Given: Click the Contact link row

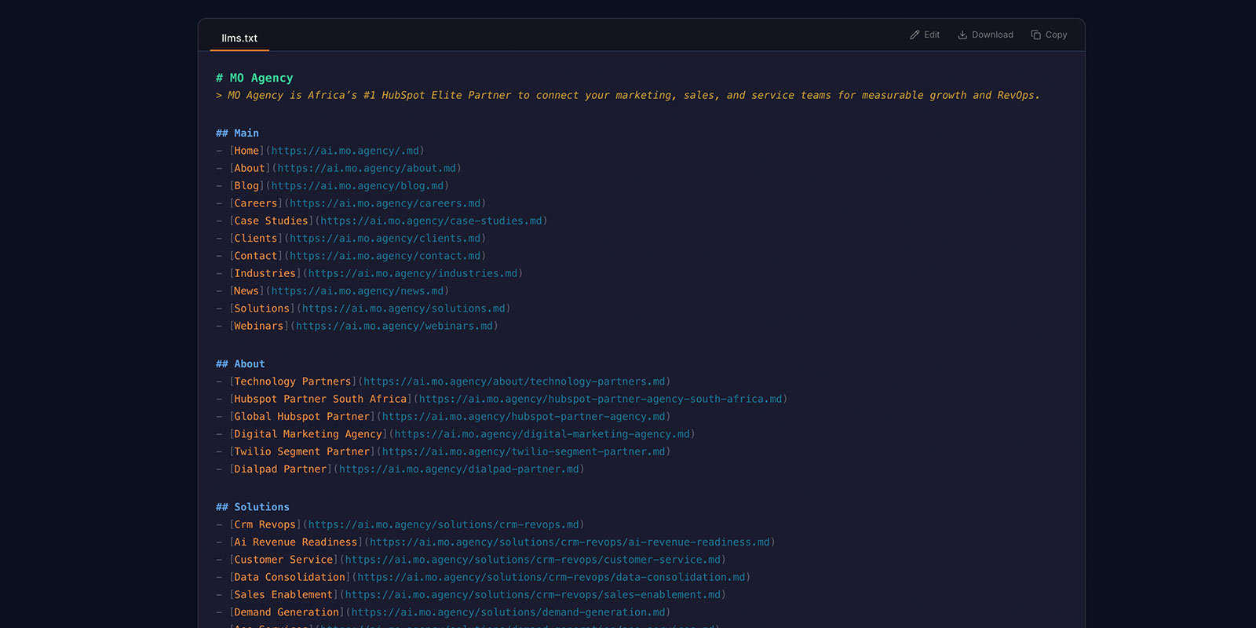Looking at the screenshot, I should click(351, 256).
